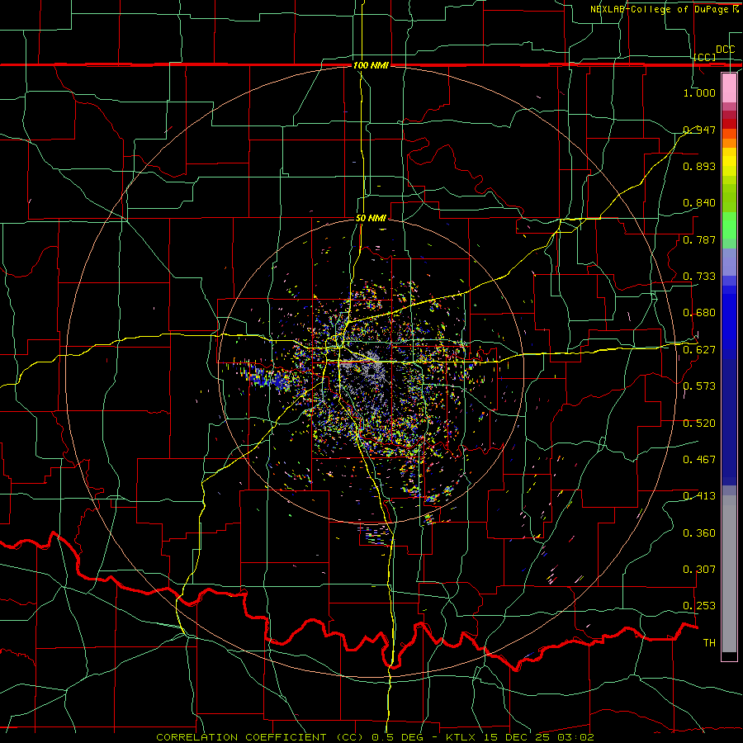This screenshot has width=743, height=743.
Task: Click the 0.413 colorbar value
Action: (x=699, y=496)
